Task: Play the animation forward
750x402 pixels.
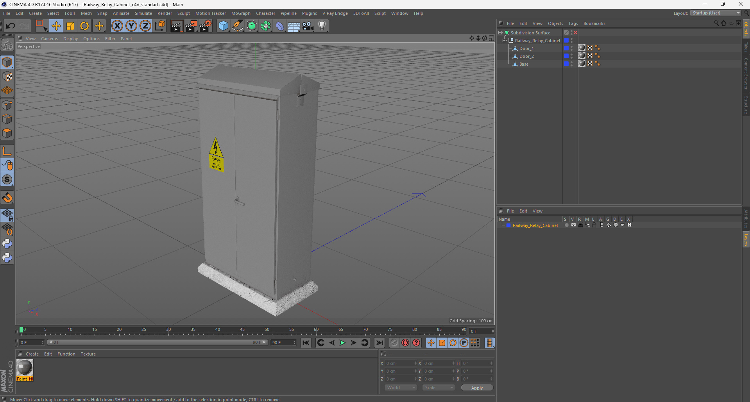Action: (342, 343)
